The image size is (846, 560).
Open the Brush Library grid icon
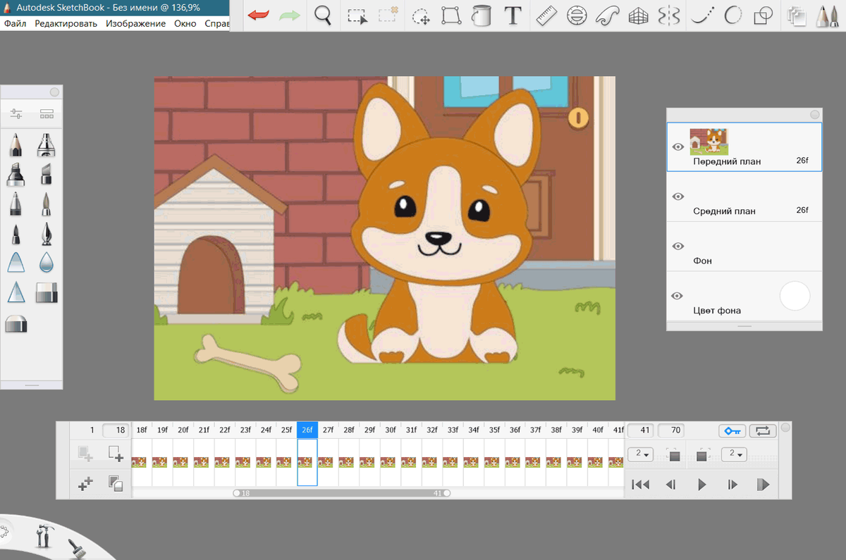pos(47,113)
